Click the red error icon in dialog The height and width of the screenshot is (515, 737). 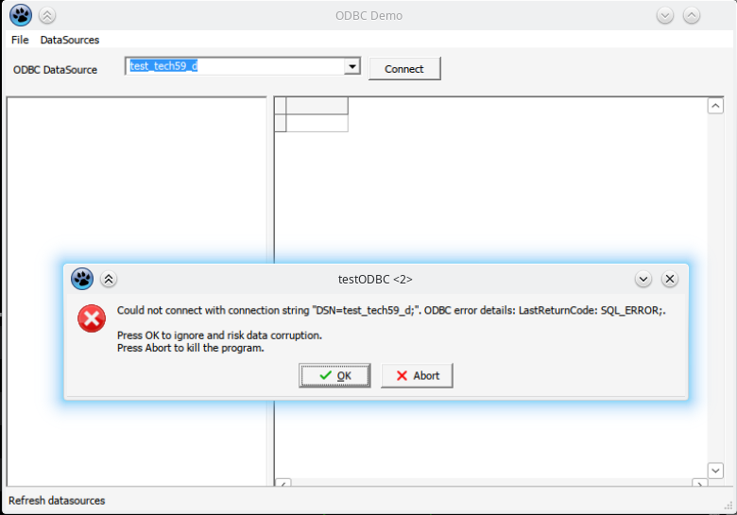92,318
